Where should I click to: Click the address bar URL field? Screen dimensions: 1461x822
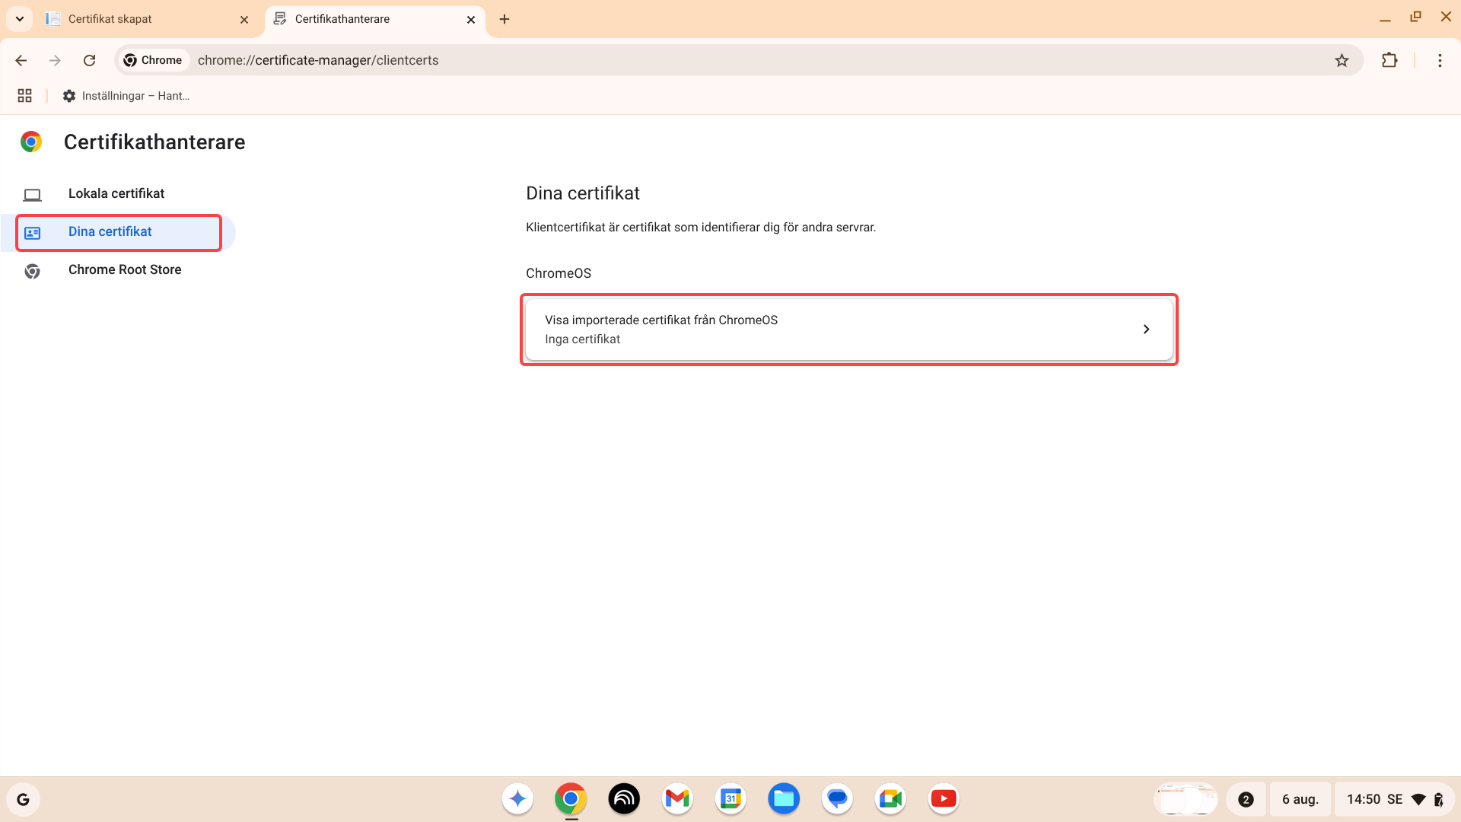[x=685, y=60]
